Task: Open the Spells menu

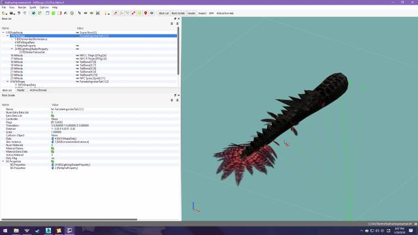Action: click(33, 7)
